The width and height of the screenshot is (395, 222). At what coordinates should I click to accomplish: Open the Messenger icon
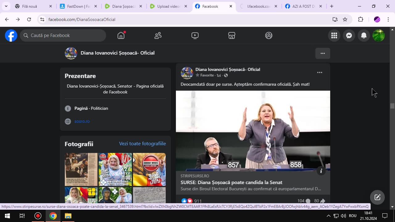(349, 35)
